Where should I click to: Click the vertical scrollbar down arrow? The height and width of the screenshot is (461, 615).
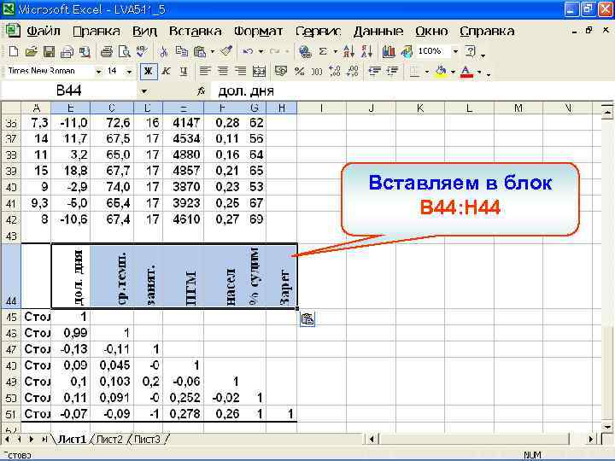click(x=606, y=427)
